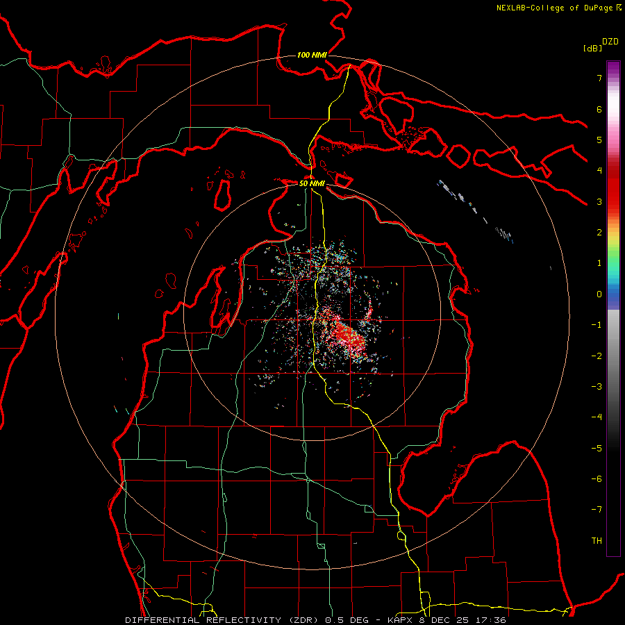Click the 3 value on the color scale
625x625 pixels.
pyautogui.click(x=599, y=201)
